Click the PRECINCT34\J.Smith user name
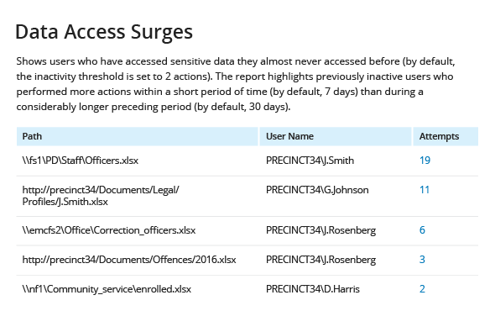 (310, 161)
